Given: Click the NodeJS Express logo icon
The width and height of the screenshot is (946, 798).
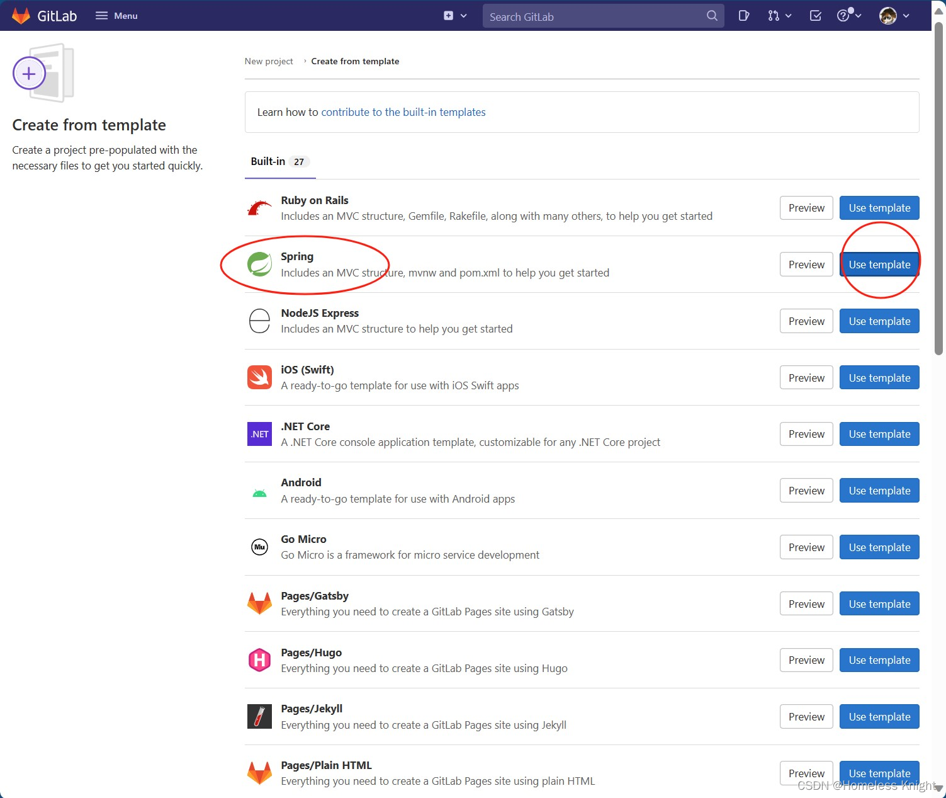Looking at the screenshot, I should tap(259, 321).
